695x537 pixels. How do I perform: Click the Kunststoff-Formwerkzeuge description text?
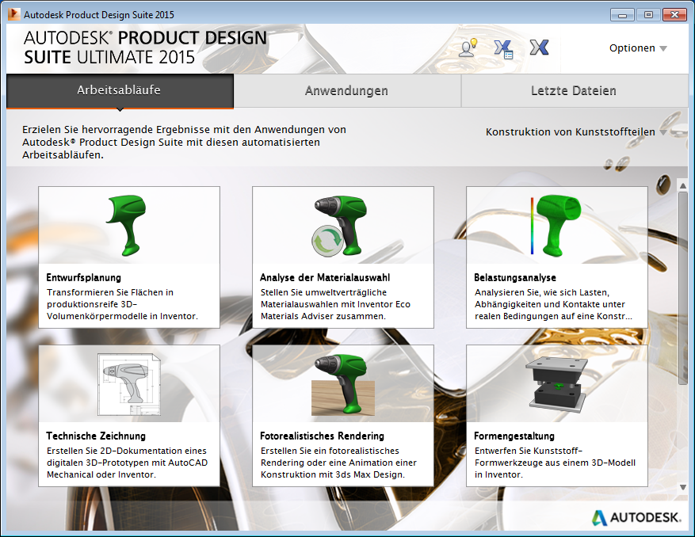click(555, 463)
